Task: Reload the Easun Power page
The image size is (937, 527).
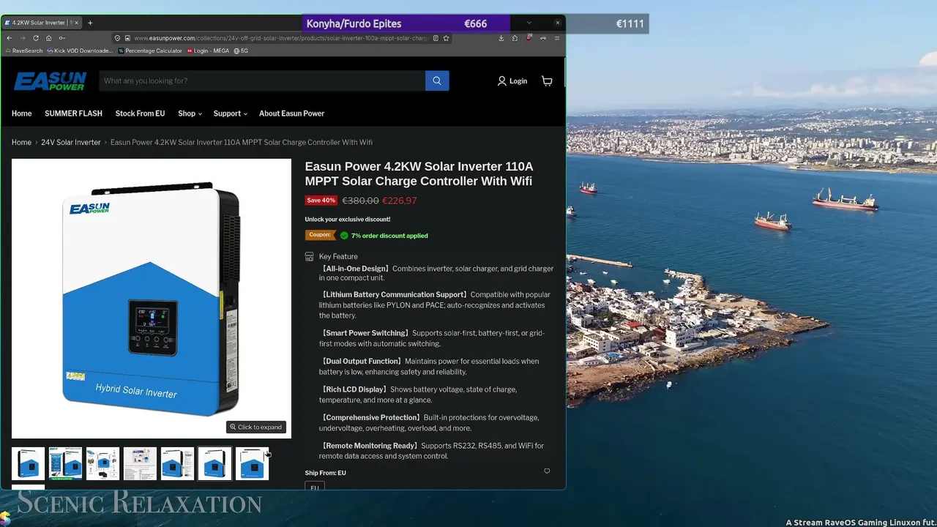Action: pyautogui.click(x=35, y=38)
